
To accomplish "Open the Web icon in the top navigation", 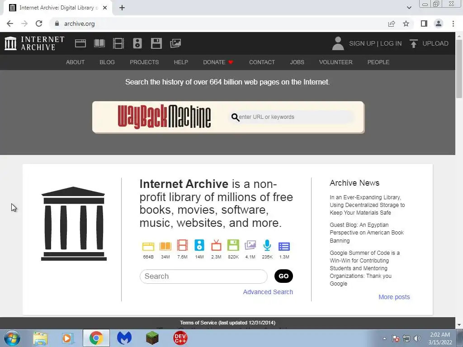I will coord(80,43).
